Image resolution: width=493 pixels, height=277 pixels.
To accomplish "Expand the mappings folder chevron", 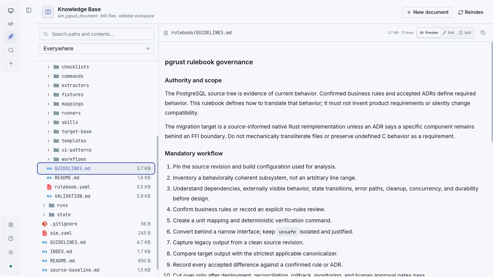I will 49,104.
